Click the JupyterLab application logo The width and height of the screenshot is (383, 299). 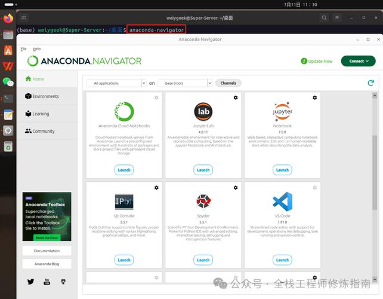(x=203, y=111)
